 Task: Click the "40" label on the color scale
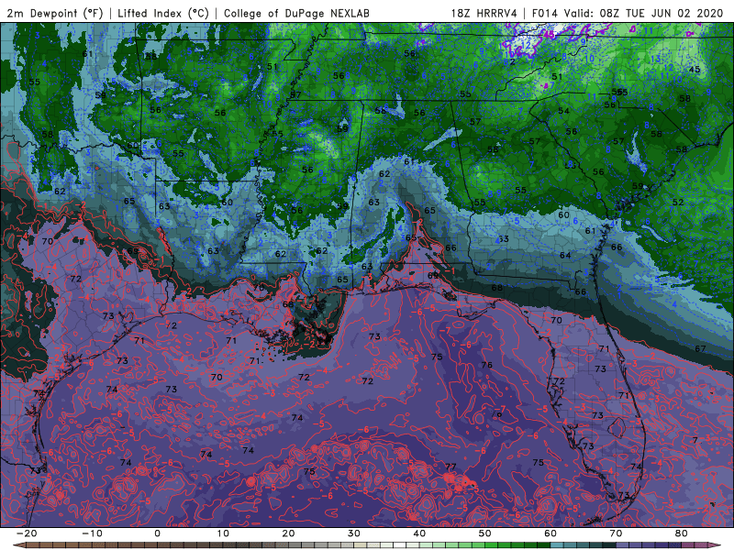point(419,533)
